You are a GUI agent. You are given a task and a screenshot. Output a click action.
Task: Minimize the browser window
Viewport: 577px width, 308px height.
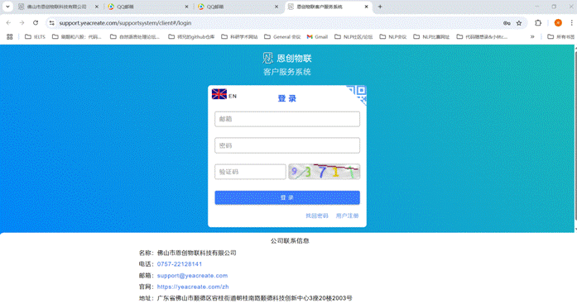537,7
